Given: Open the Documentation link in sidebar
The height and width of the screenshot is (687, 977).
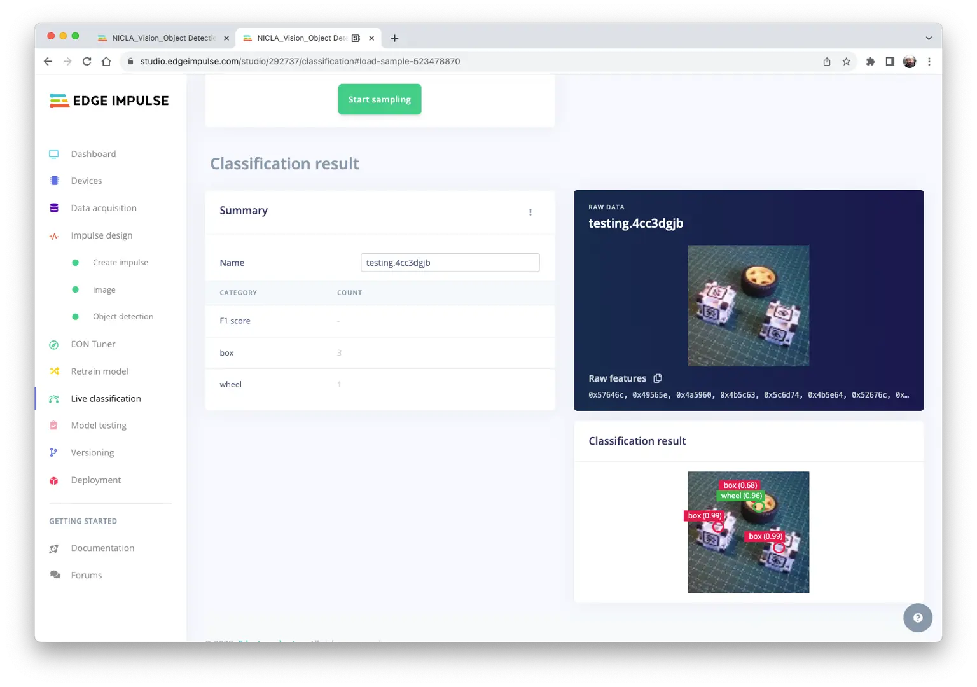Looking at the screenshot, I should point(102,548).
